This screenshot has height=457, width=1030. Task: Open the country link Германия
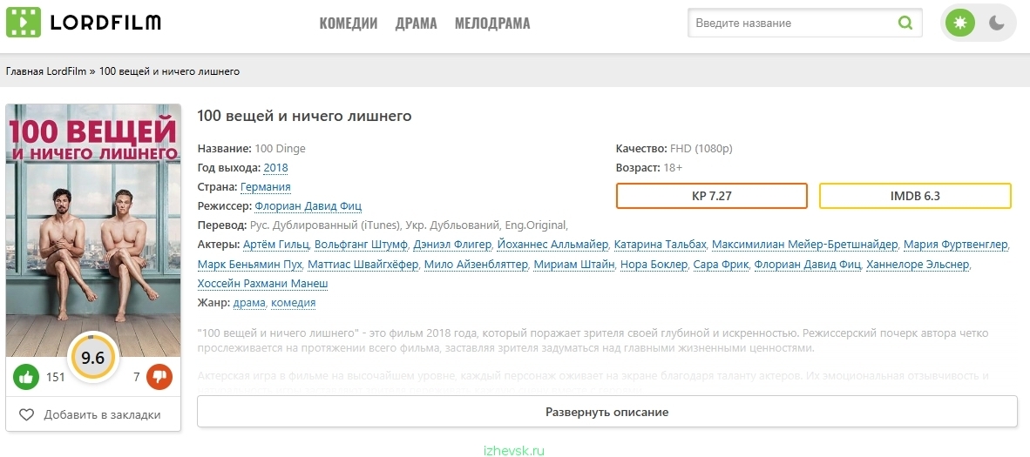pyautogui.click(x=266, y=186)
